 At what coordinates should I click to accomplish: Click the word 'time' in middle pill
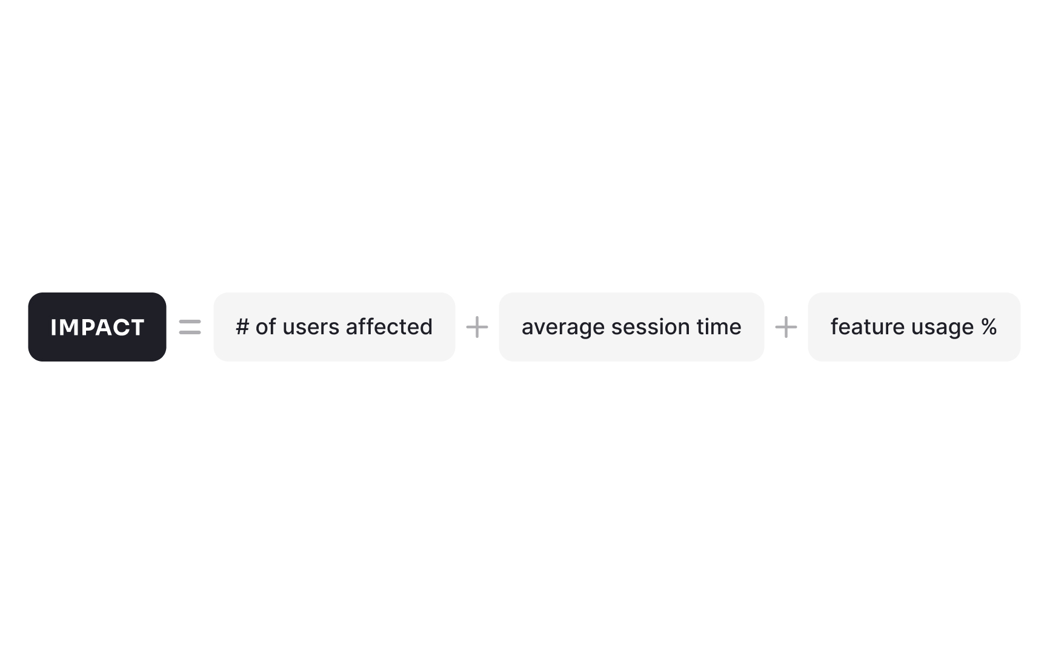tap(719, 327)
